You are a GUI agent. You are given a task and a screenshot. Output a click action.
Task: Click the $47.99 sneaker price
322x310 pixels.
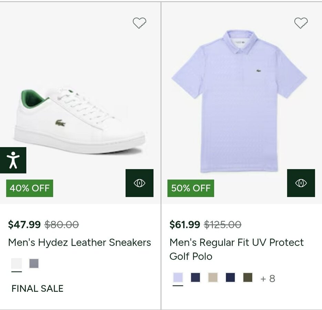(x=24, y=225)
